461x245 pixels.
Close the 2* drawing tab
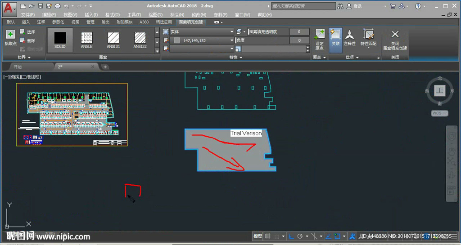pyautogui.click(x=93, y=67)
